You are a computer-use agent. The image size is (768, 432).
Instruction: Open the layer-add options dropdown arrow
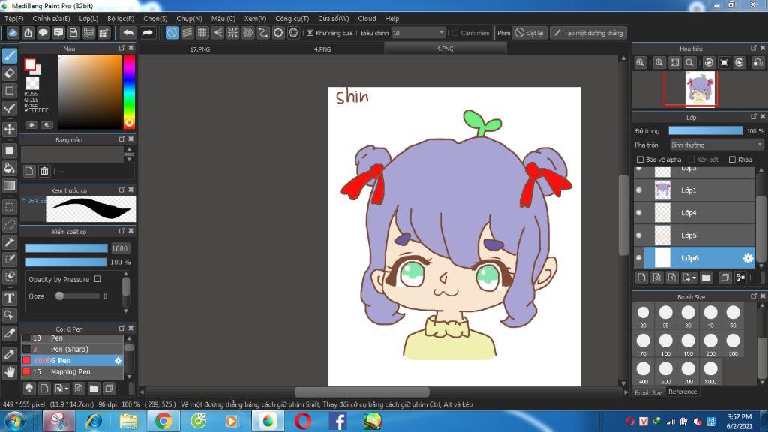point(694,278)
